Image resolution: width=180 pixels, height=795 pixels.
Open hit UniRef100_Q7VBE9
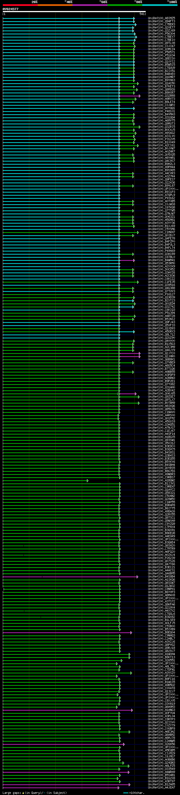click(161, 363)
